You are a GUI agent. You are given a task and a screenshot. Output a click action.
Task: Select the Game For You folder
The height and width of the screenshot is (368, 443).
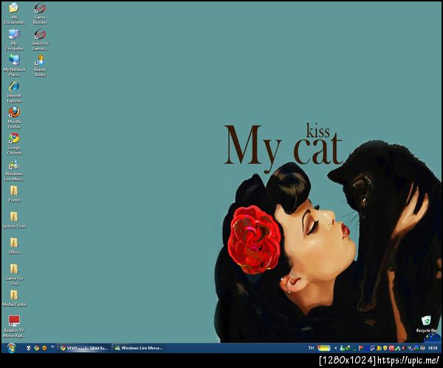[x=14, y=274]
